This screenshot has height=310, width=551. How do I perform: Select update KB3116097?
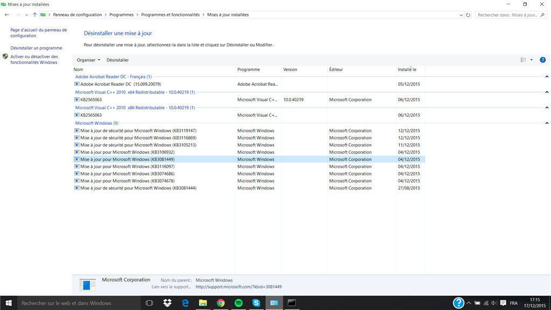[x=249, y=167]
